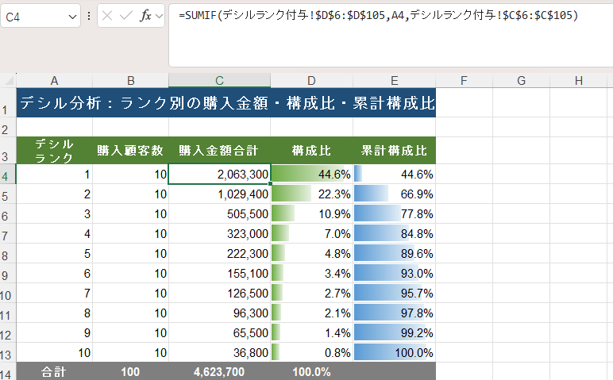Select the 4.8% composition cell

click(x=311, y=253)
